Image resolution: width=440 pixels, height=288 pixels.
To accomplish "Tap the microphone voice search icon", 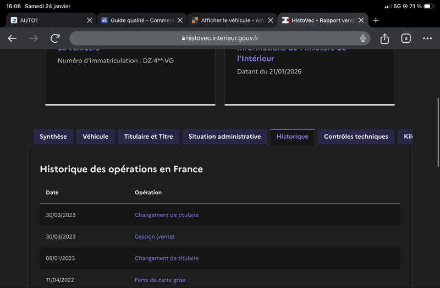I will 363,38.
